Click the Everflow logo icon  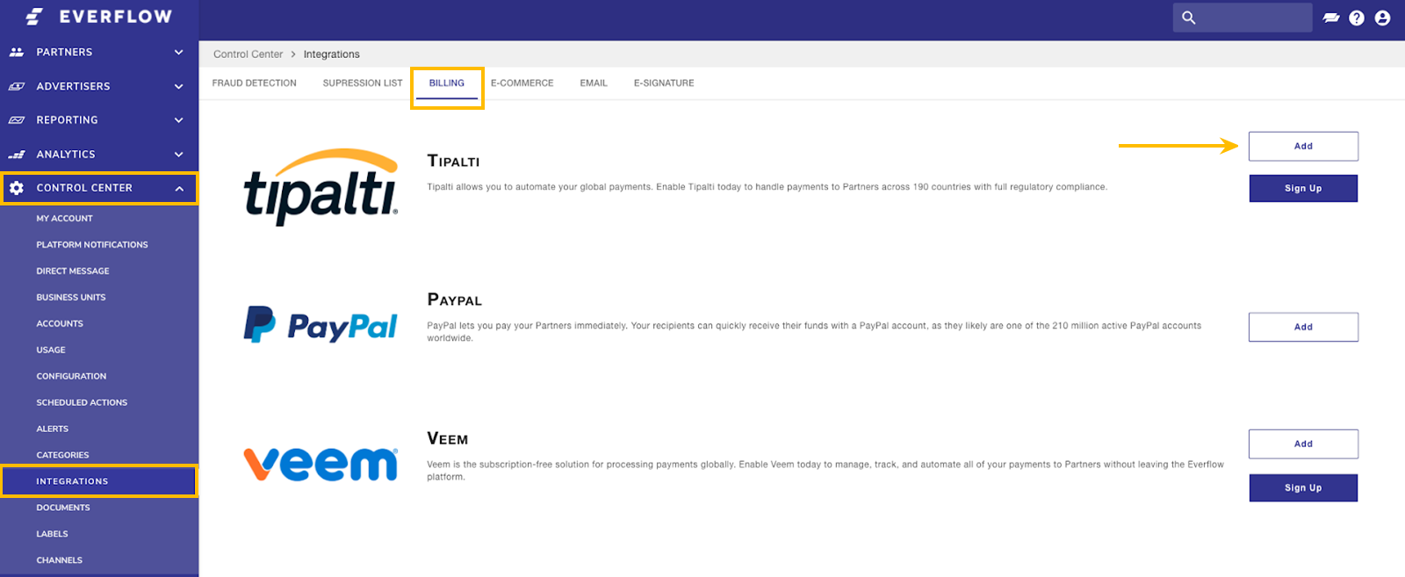[34, 17]
